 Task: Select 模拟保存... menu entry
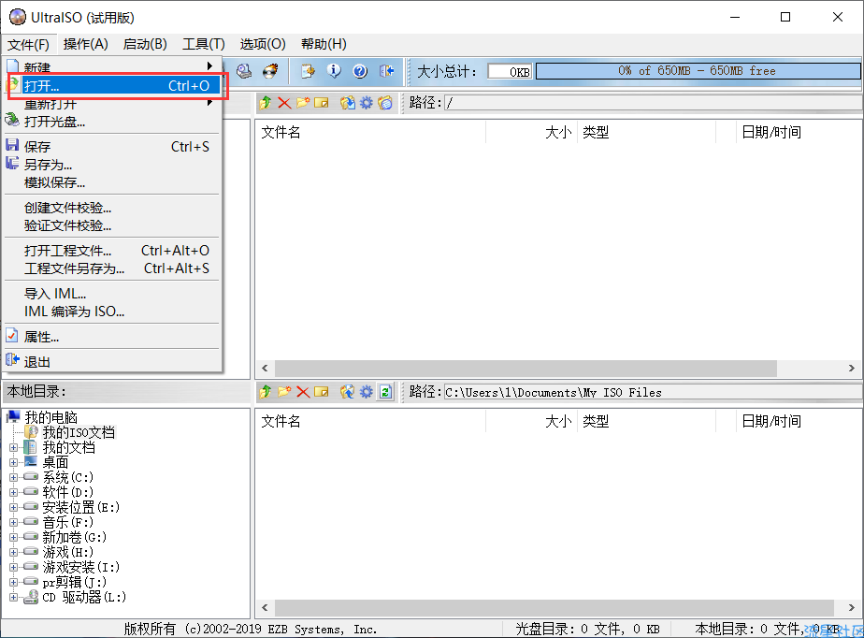tap(113, 182)
